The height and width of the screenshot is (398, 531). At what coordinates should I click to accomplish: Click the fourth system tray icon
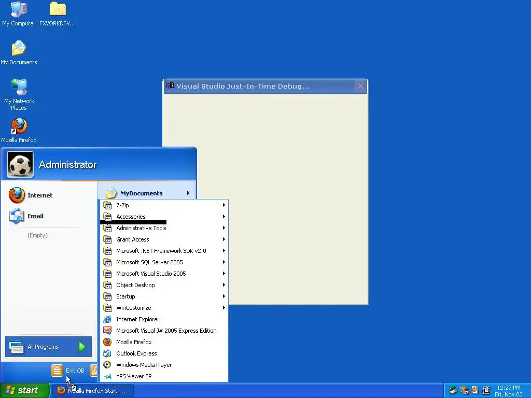(485, 390)
